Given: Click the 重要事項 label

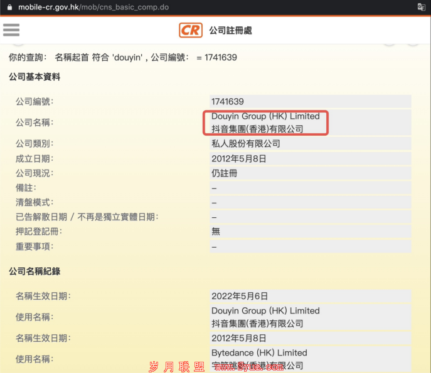Looking at the screenshot, I should 35,247.
